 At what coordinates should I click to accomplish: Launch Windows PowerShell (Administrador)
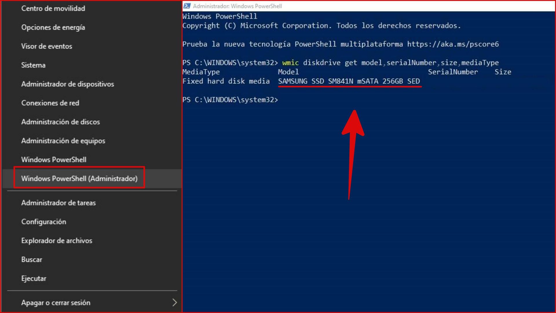79,179
